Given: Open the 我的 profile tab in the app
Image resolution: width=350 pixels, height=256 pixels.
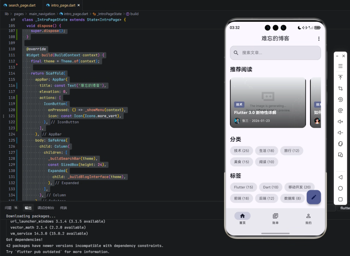Looking at the screenshot, I should [x=308, y=218].
